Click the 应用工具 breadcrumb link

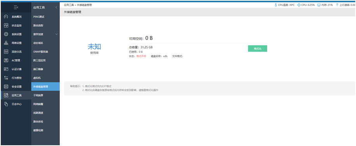click(x=68, y=5)
